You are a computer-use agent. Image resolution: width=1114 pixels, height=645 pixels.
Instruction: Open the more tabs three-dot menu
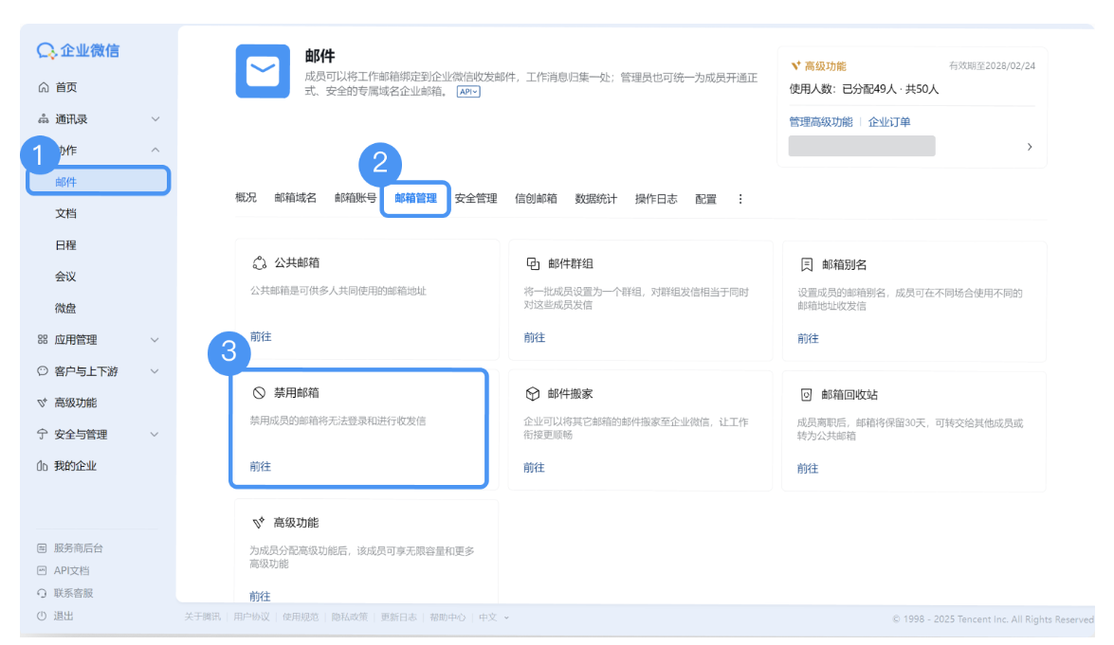[x=740, y=200]
